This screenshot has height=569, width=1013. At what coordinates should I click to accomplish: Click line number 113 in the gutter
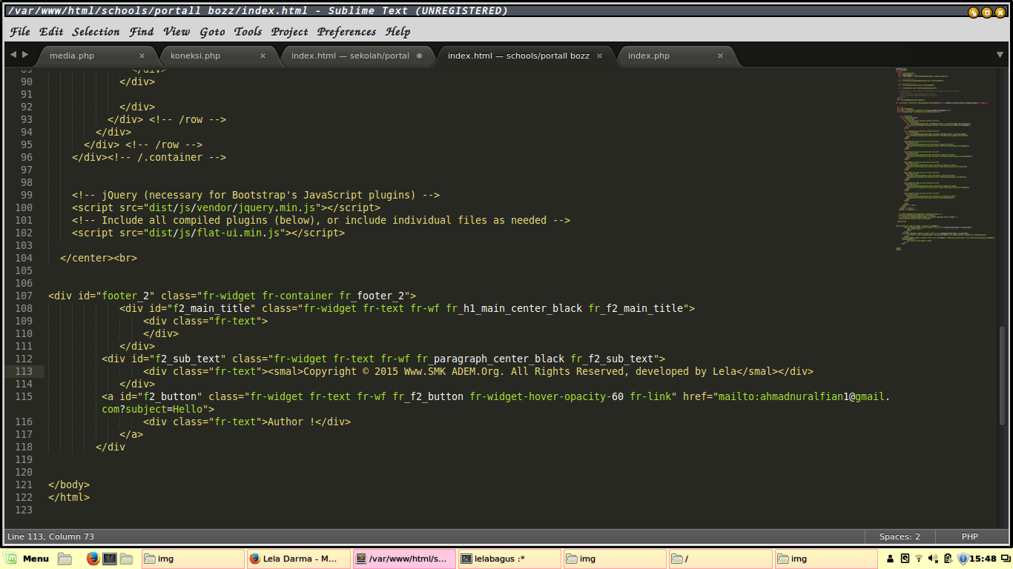(24, 371)
